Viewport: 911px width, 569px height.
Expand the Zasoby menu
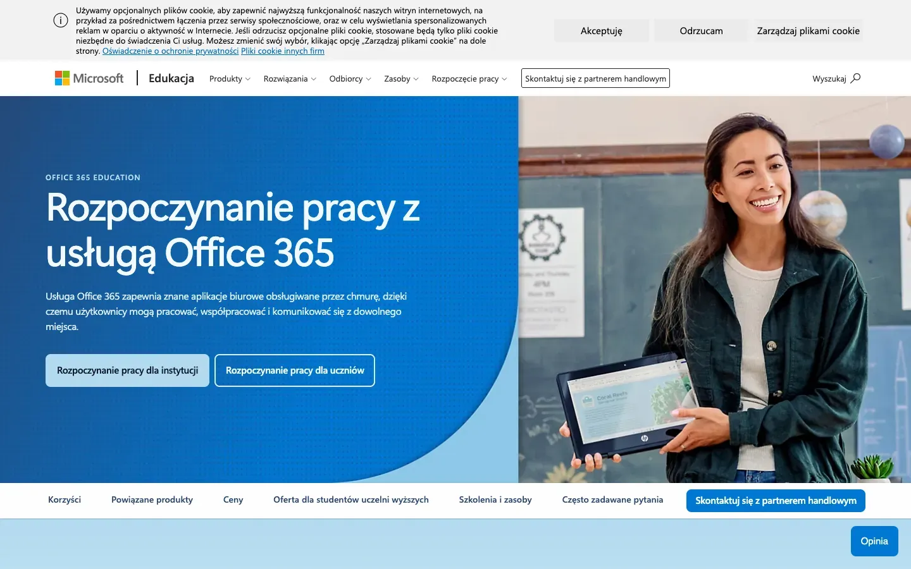401,79
